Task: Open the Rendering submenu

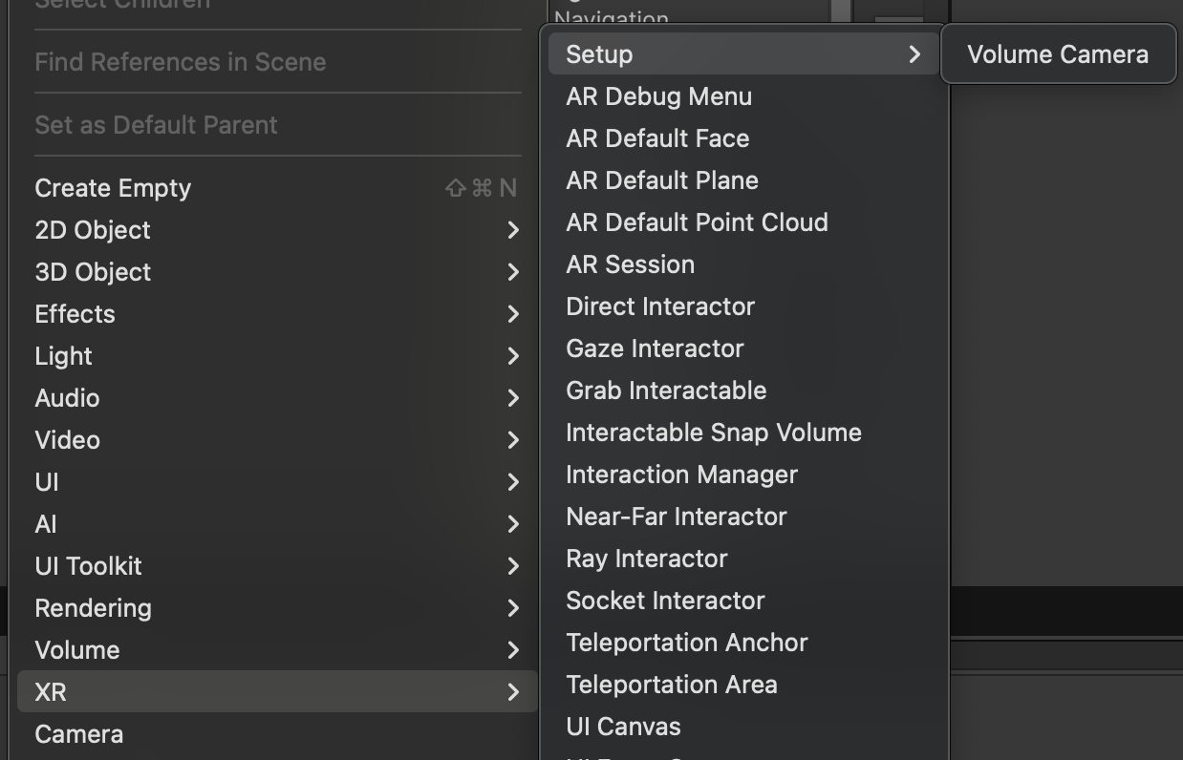Action: tap(93, 608)
